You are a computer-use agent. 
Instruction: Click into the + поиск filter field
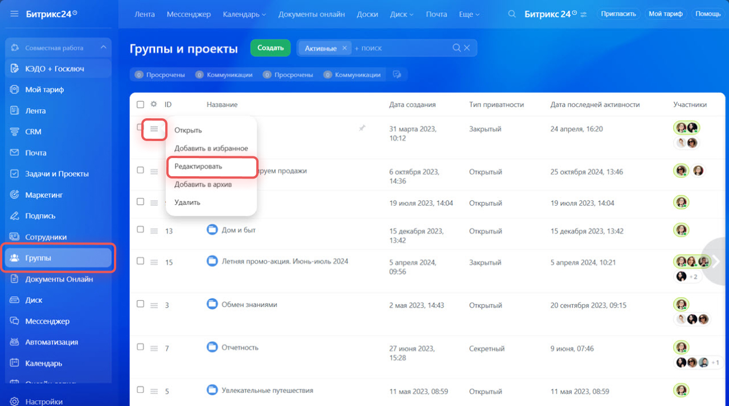[402, 48]
